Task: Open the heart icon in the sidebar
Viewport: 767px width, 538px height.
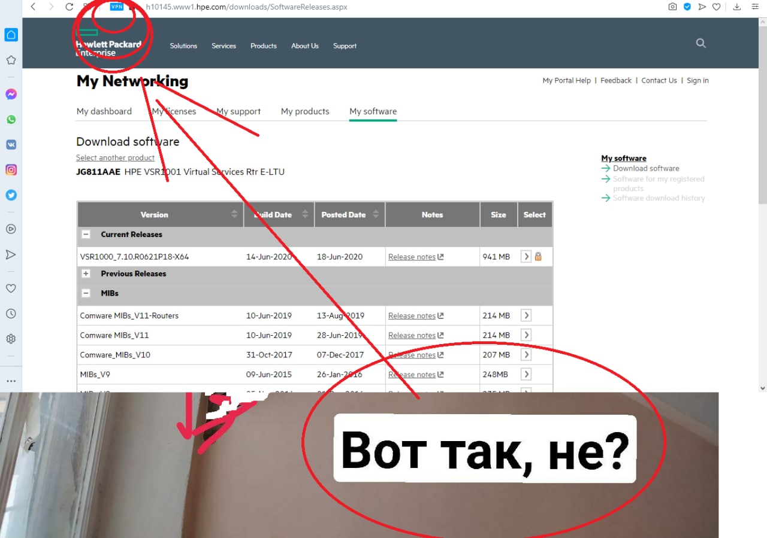Action: coord(11,288)
